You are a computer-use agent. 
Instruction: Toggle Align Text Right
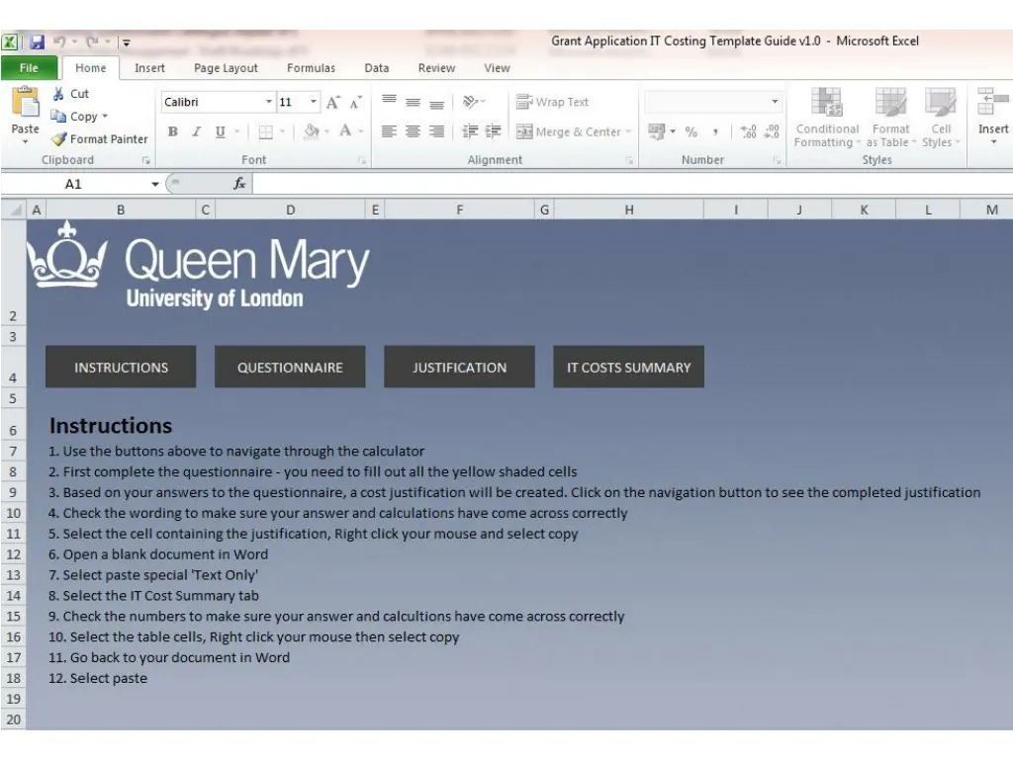point(436,131)
